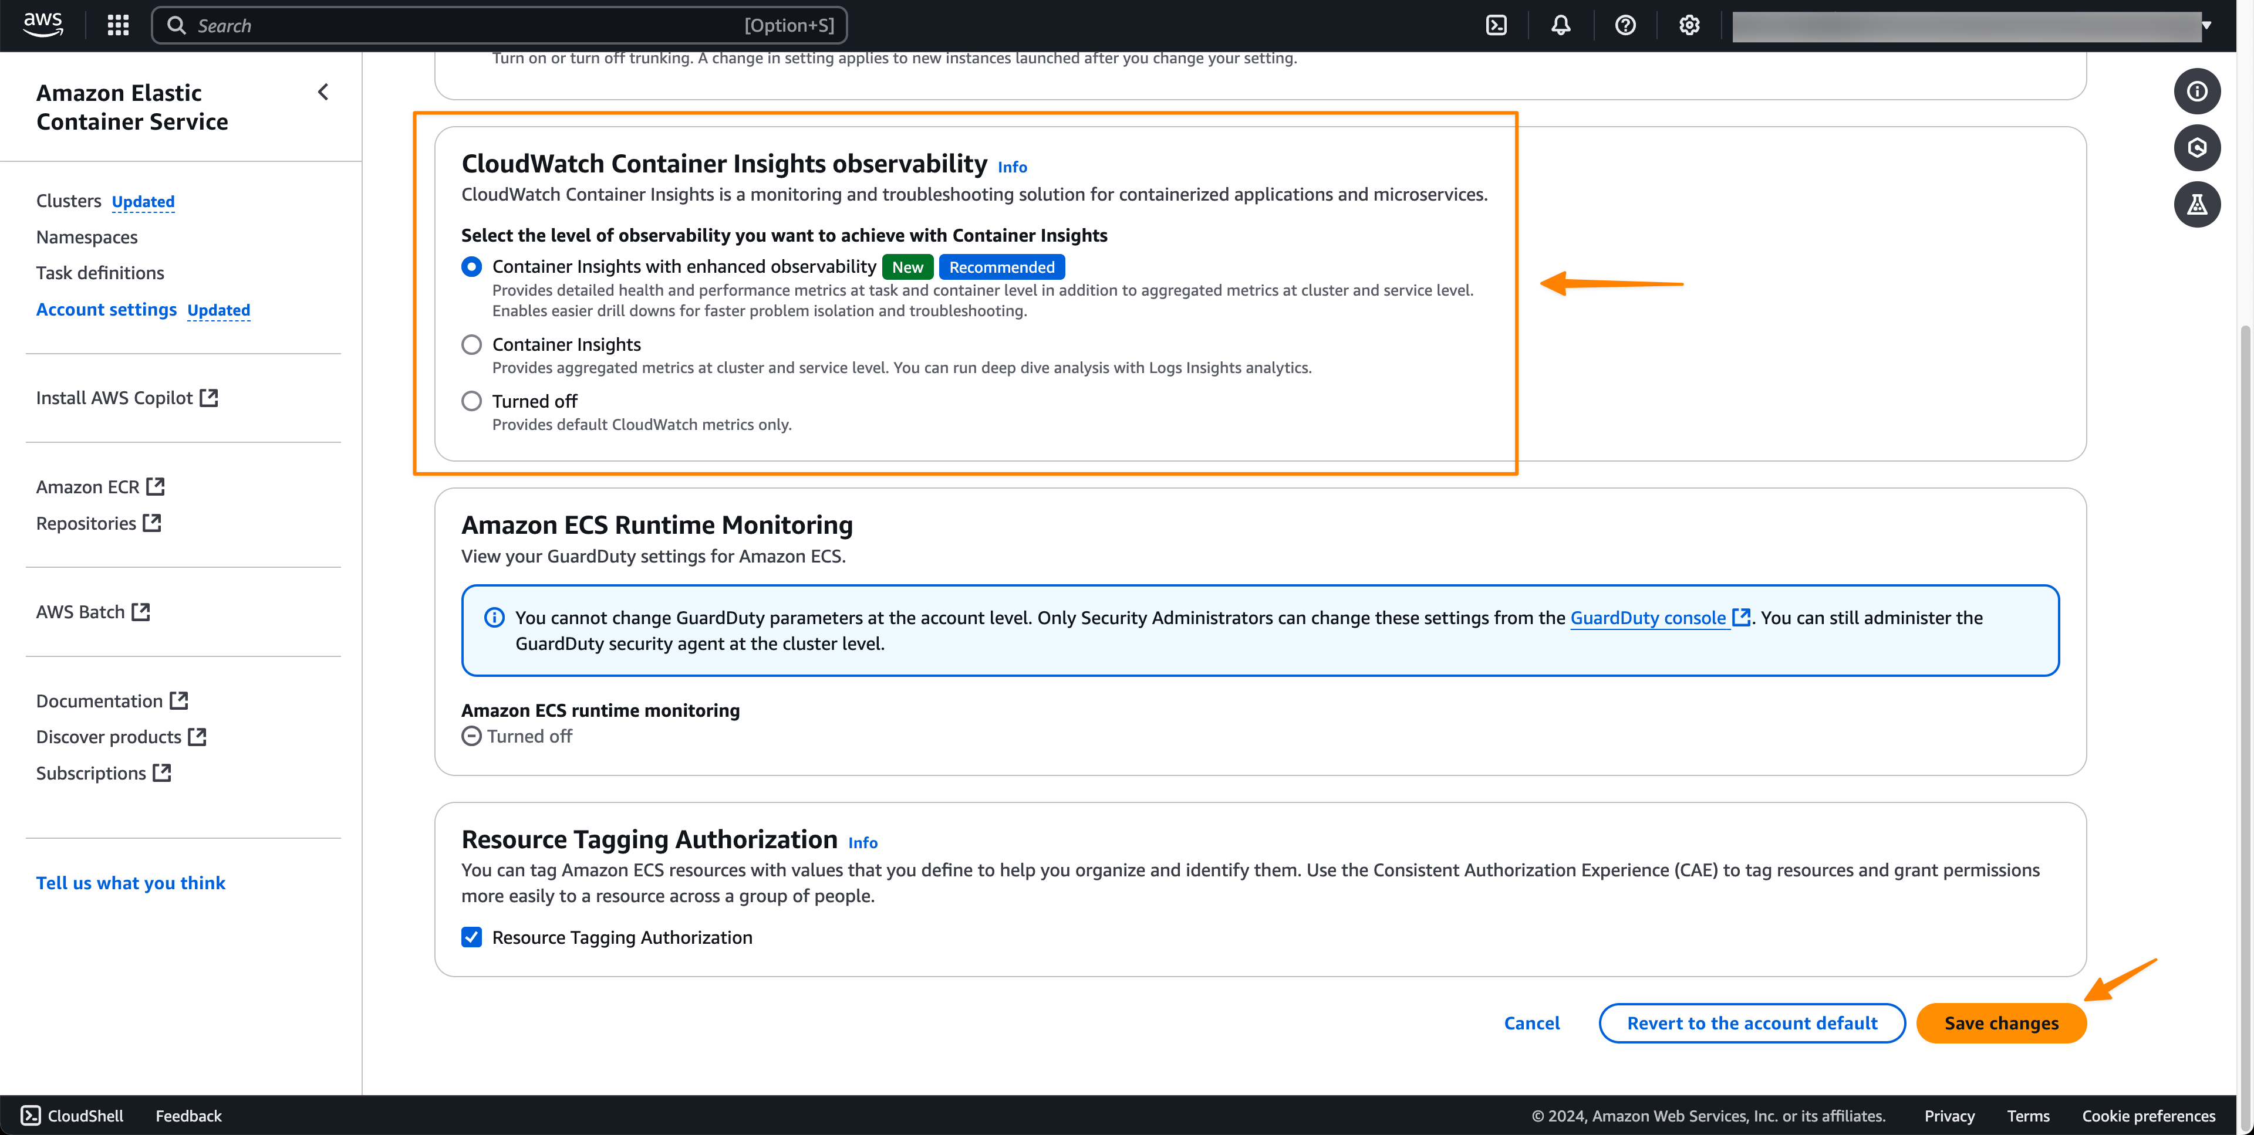Screen dimensions: 2254x1135
Task: Go to Clusters in the sidebar
Action: [68, 201]
